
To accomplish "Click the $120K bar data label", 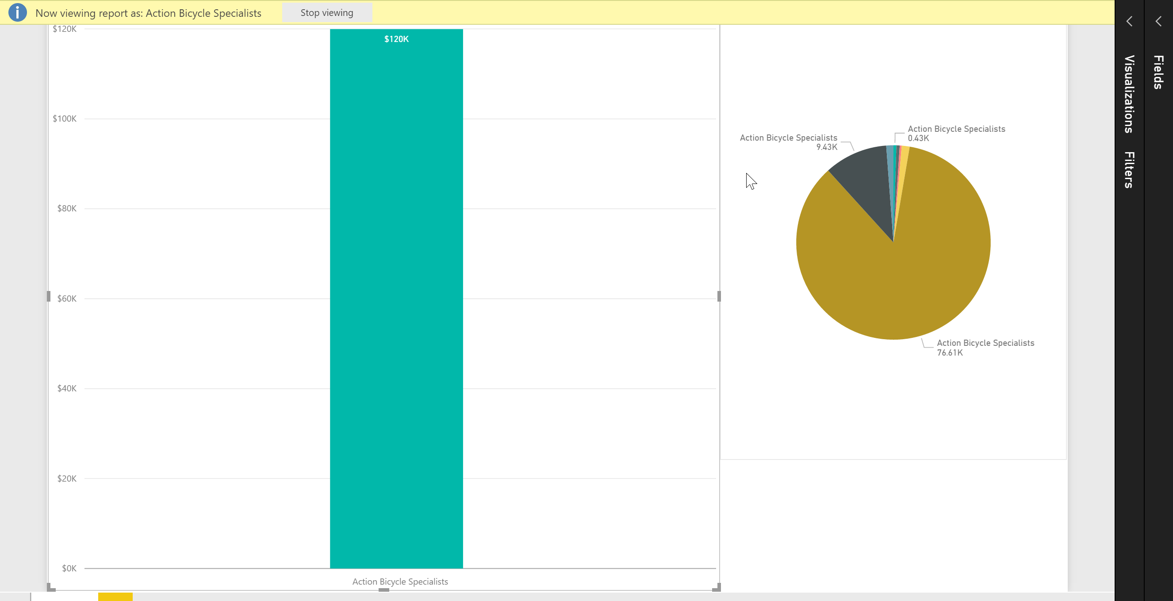I will pyautogui.click(x=396, y=39).
